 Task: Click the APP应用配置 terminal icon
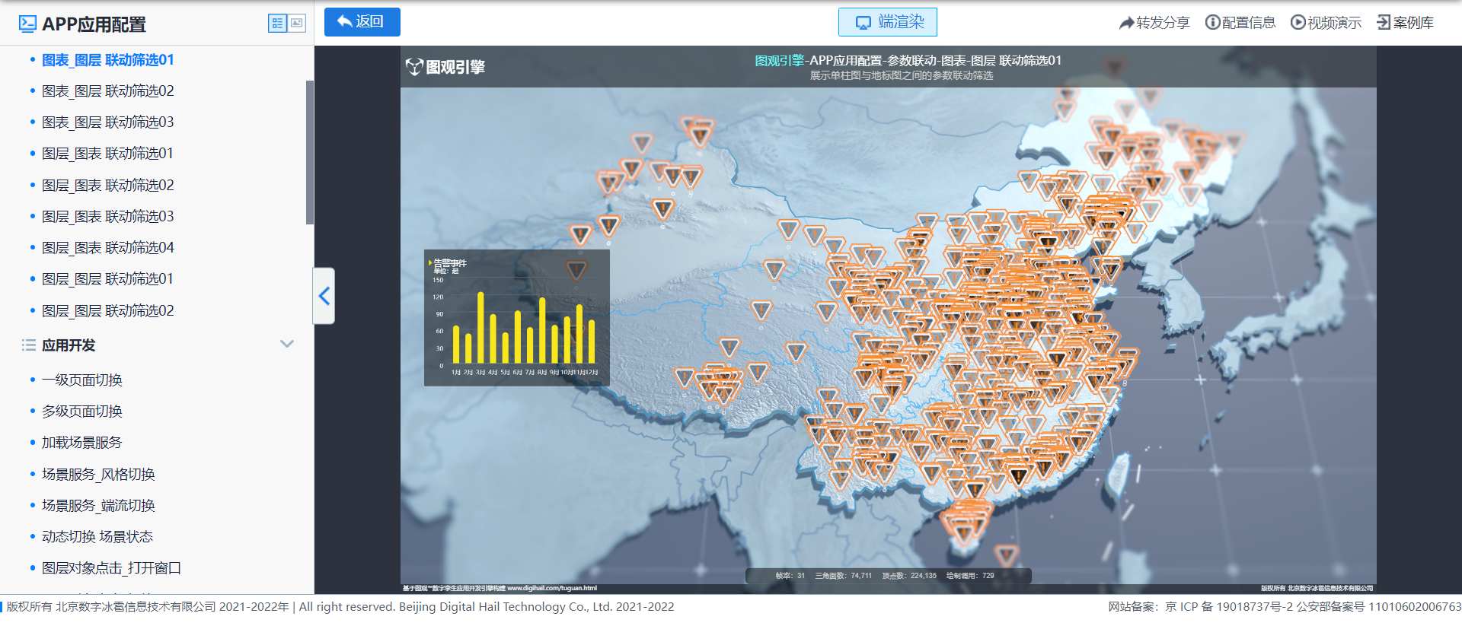click(27, 24)
